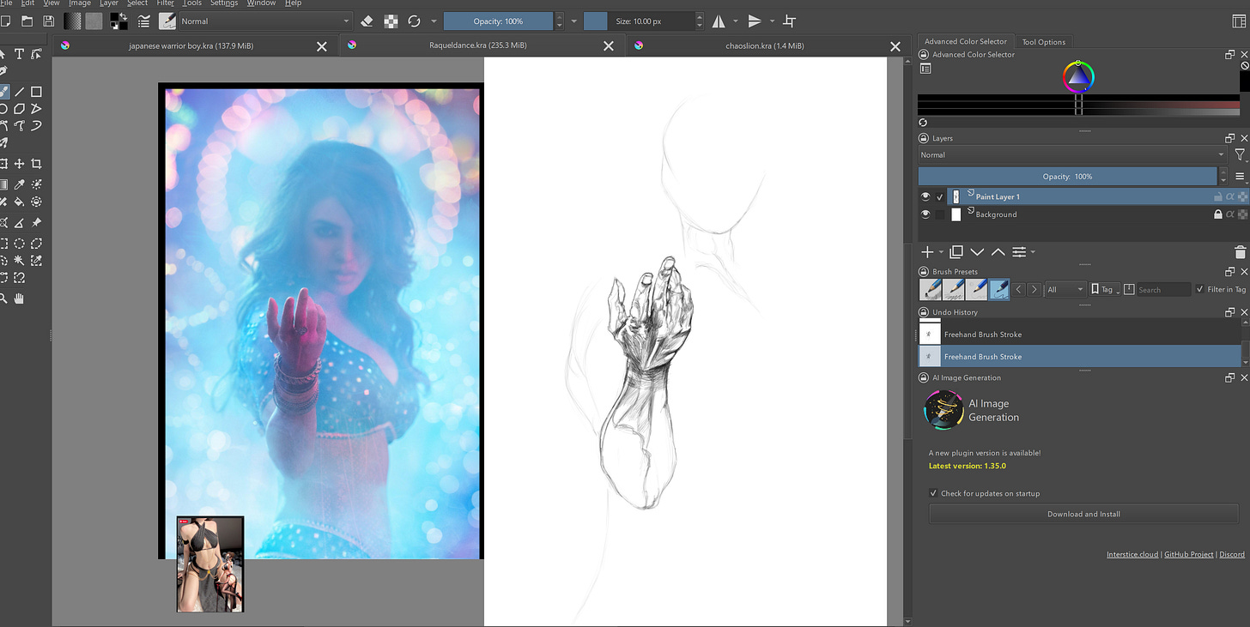This screenshot has height=627, width=1250.
Task: Open the Layers blend mode dropdown
Action: (x=1071, y=155)
